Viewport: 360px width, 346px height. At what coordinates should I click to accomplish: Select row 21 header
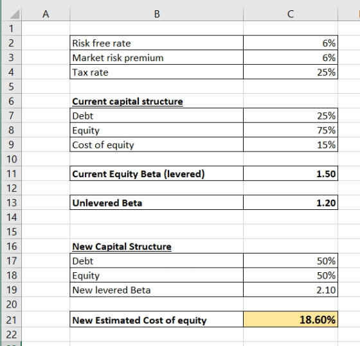pos(12,320)
